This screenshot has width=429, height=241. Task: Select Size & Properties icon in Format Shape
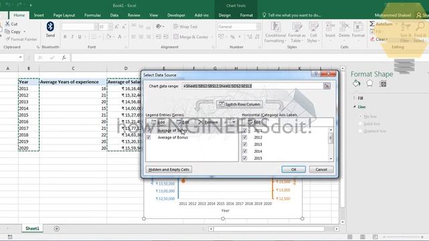(383, 84)
